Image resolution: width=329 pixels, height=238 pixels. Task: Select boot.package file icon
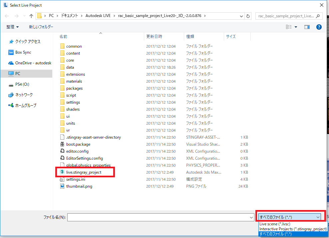(x=62, y=144)
